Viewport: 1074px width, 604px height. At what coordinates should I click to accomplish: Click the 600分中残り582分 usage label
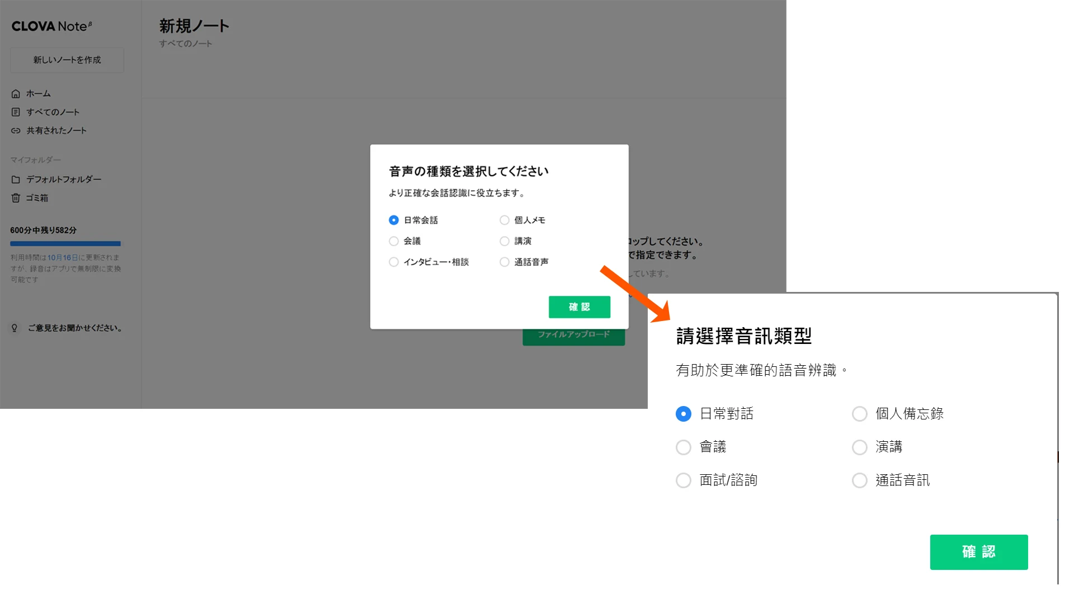tap(44, 230)
